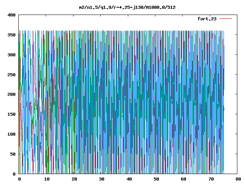Image resolution: width=245 pixels, height=184 pixels.
Task: Click x-axis label 10
Action: 47,179
